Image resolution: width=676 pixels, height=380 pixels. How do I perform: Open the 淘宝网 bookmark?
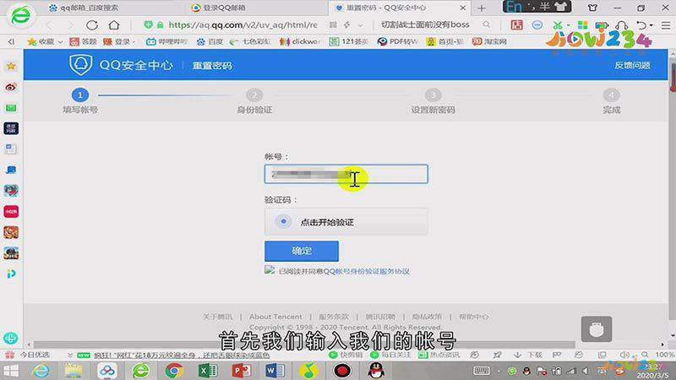point(489,41)
